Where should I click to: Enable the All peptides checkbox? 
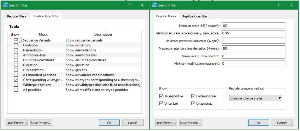click(16, 90)
